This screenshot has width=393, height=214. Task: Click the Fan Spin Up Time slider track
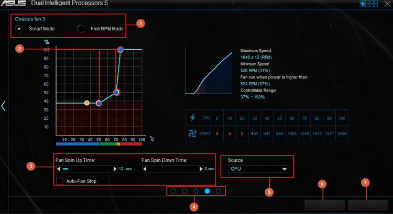[87, 169]
